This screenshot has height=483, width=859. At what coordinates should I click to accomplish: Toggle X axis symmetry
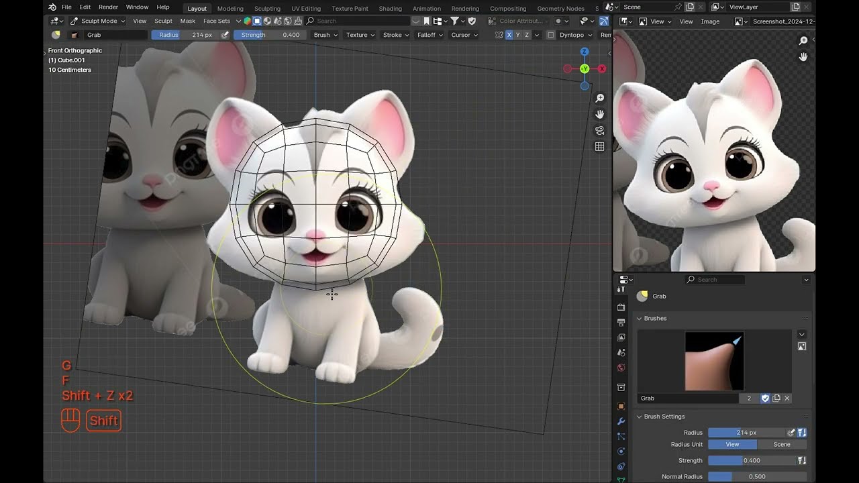(x=509, y=35)
